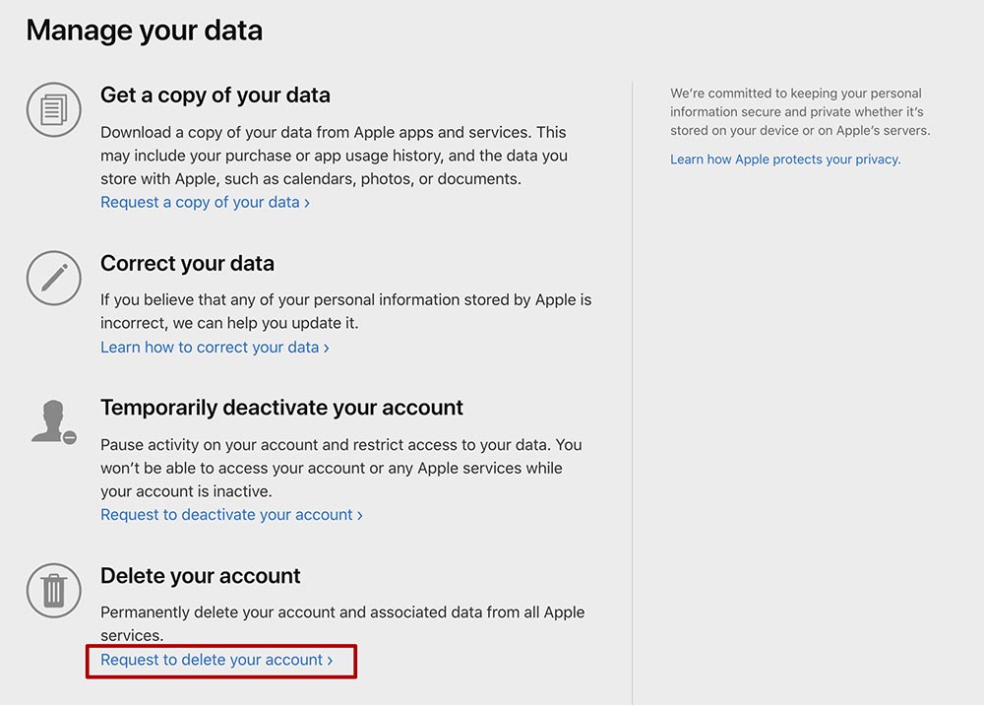Screen dimensions: 984x705
Task: Click the document copy icon
Action: pyautogui.click(x=54, y=110)
